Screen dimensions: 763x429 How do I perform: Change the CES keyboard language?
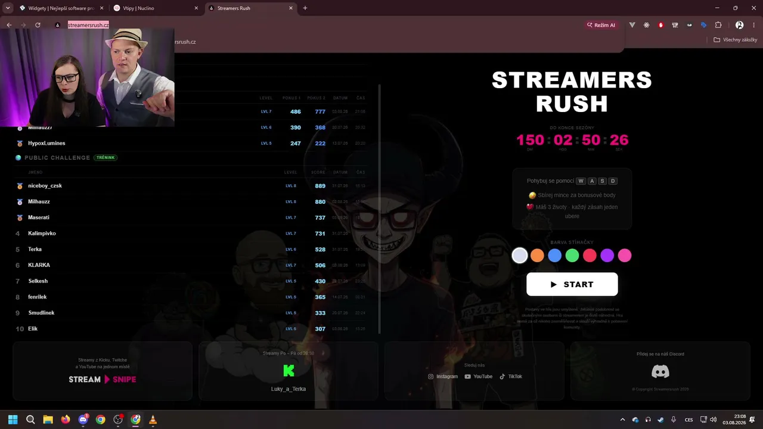pos(689,419)
